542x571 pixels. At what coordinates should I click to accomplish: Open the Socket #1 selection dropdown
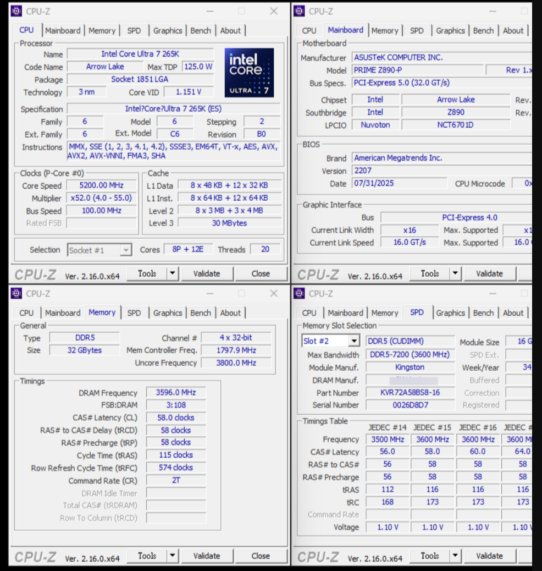click(126, 250)
